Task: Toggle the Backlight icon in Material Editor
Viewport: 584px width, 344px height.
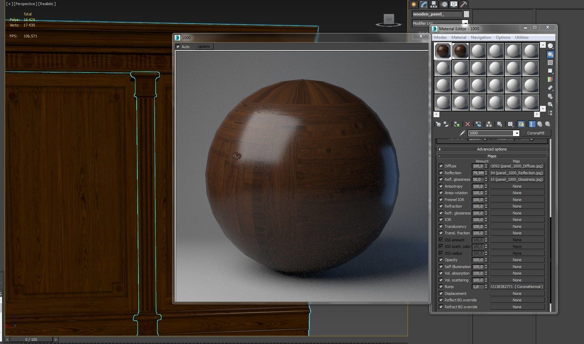Action: pos(550,54)
